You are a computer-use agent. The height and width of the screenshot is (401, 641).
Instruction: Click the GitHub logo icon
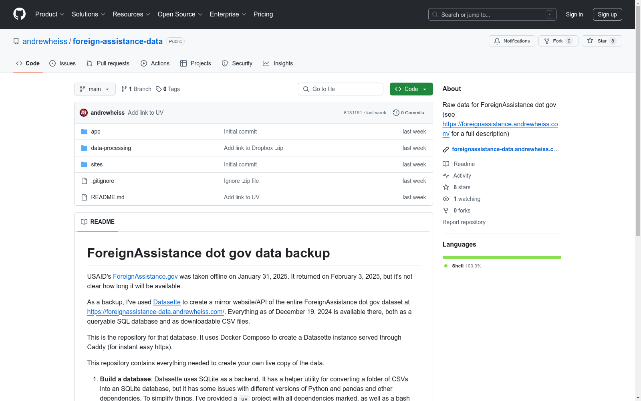19,14
